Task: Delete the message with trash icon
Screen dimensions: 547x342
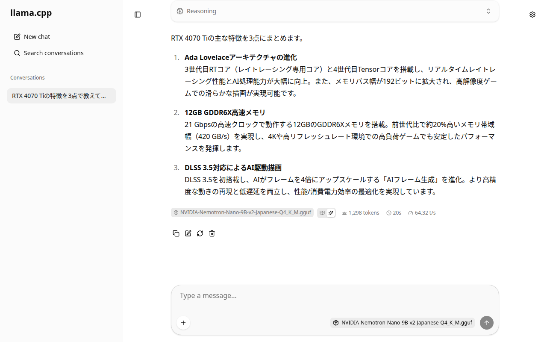Action: coord(212,233)
